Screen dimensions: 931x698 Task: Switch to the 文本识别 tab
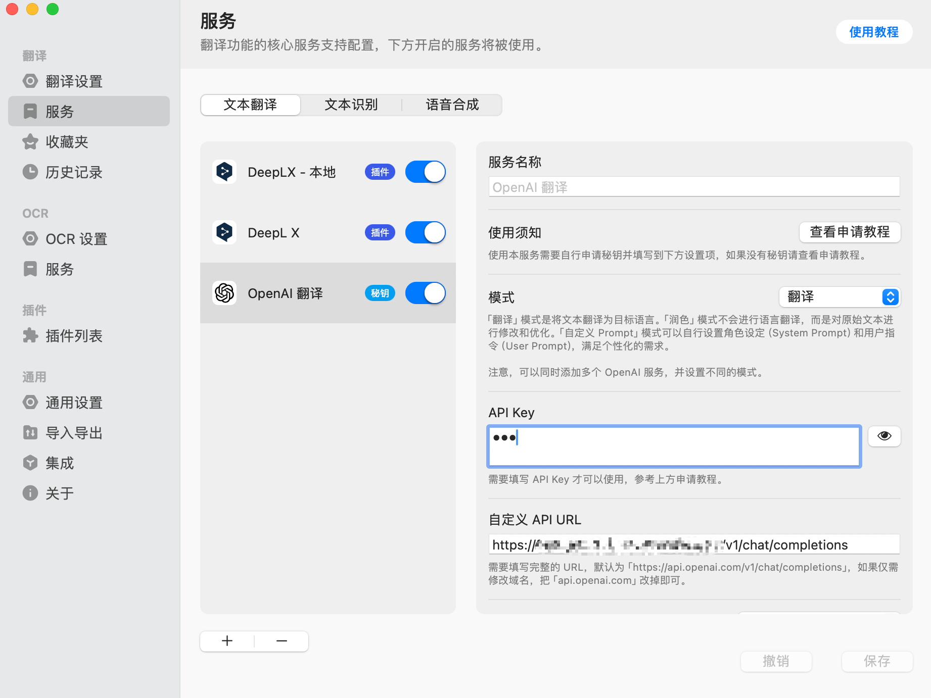click(x=351, y=105)
